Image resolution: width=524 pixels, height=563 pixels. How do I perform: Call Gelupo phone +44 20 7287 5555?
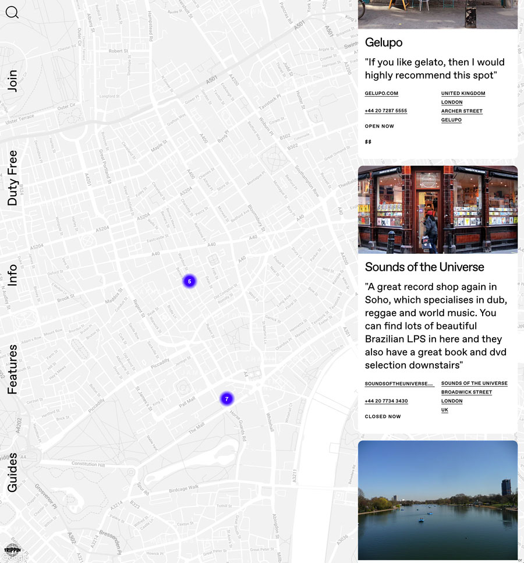coord(386,111)
